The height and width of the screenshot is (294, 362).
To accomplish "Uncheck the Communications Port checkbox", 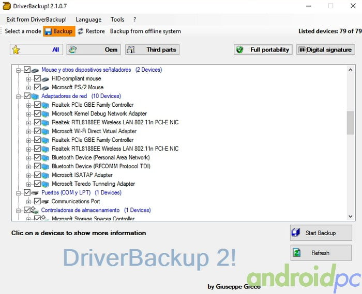I will 37,201.
